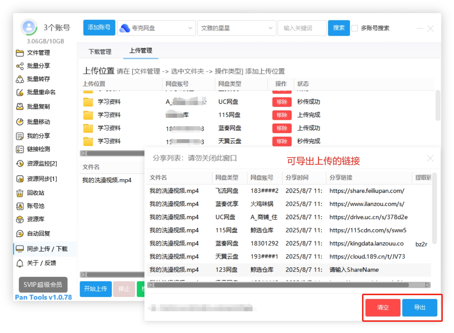Viewport: 454px width, 333px height.
Task: Click https://drive.uc.cn/s/378d2e link cell
Action: 368,217
